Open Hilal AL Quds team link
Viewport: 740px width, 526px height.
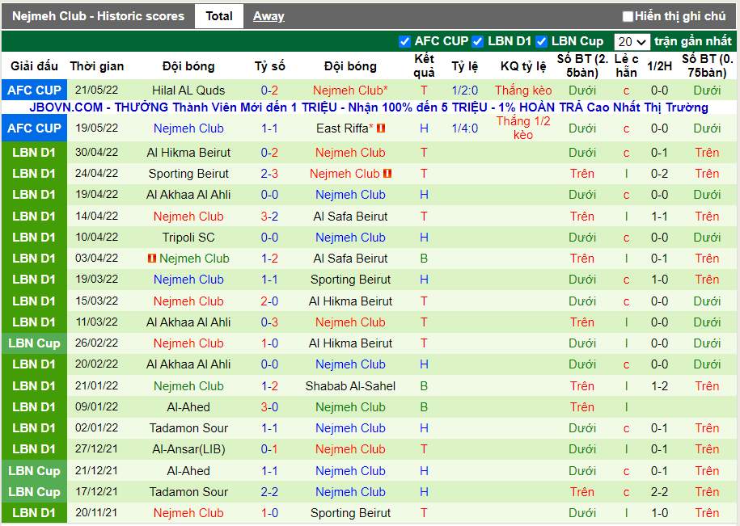(188, 90)
